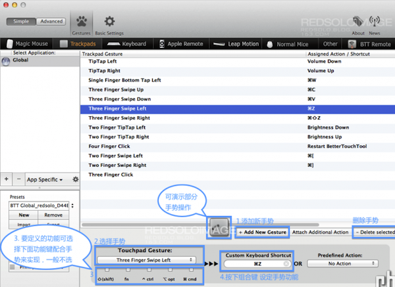Switch to the Magic Mouse tab
The width and height of the screenshot is (395, 287).
[27, 44]
